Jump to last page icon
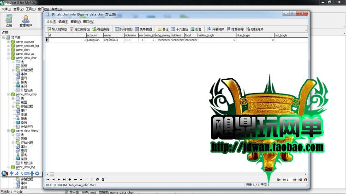Screen dimensions: 346x194 click(300, 180)
